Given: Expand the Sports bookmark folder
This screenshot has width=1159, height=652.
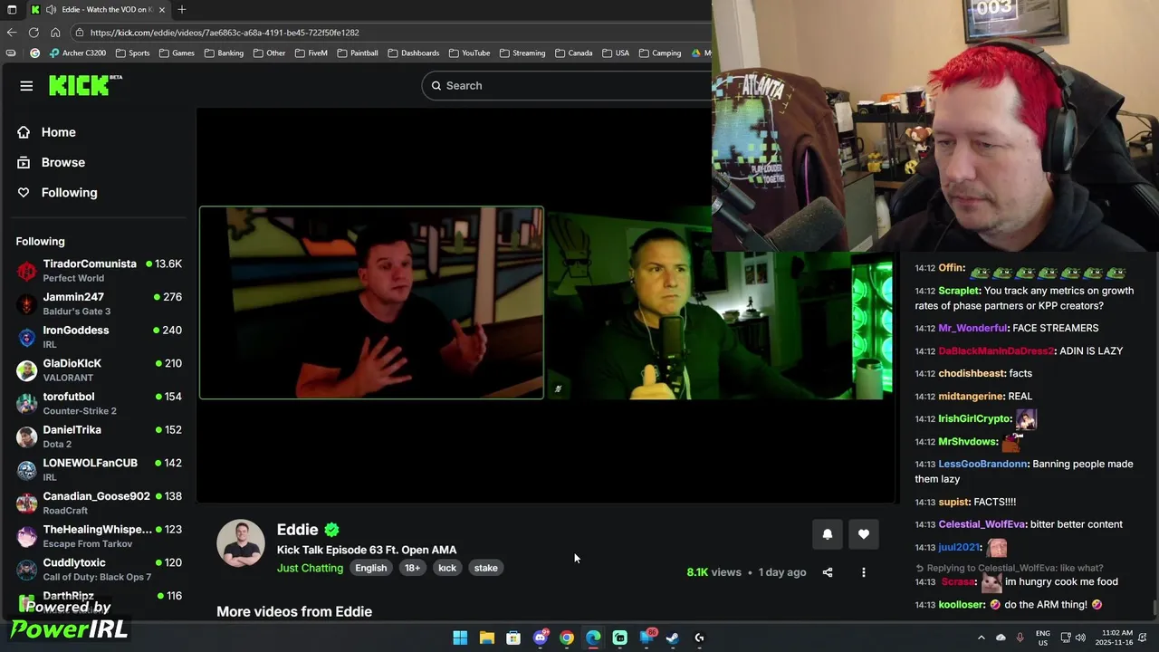Looking at the screenshot, I should tap(133, 53).
